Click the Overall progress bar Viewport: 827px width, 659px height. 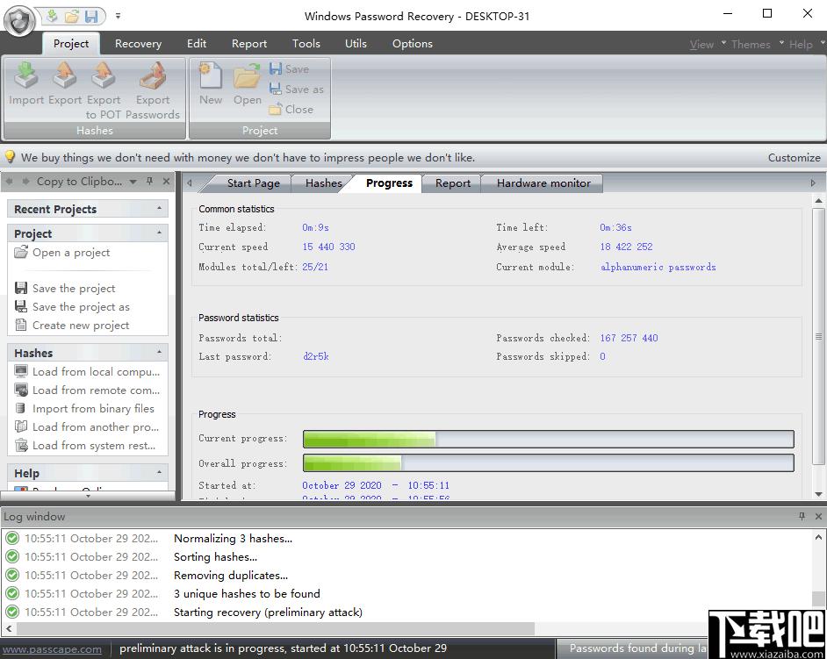549,463
